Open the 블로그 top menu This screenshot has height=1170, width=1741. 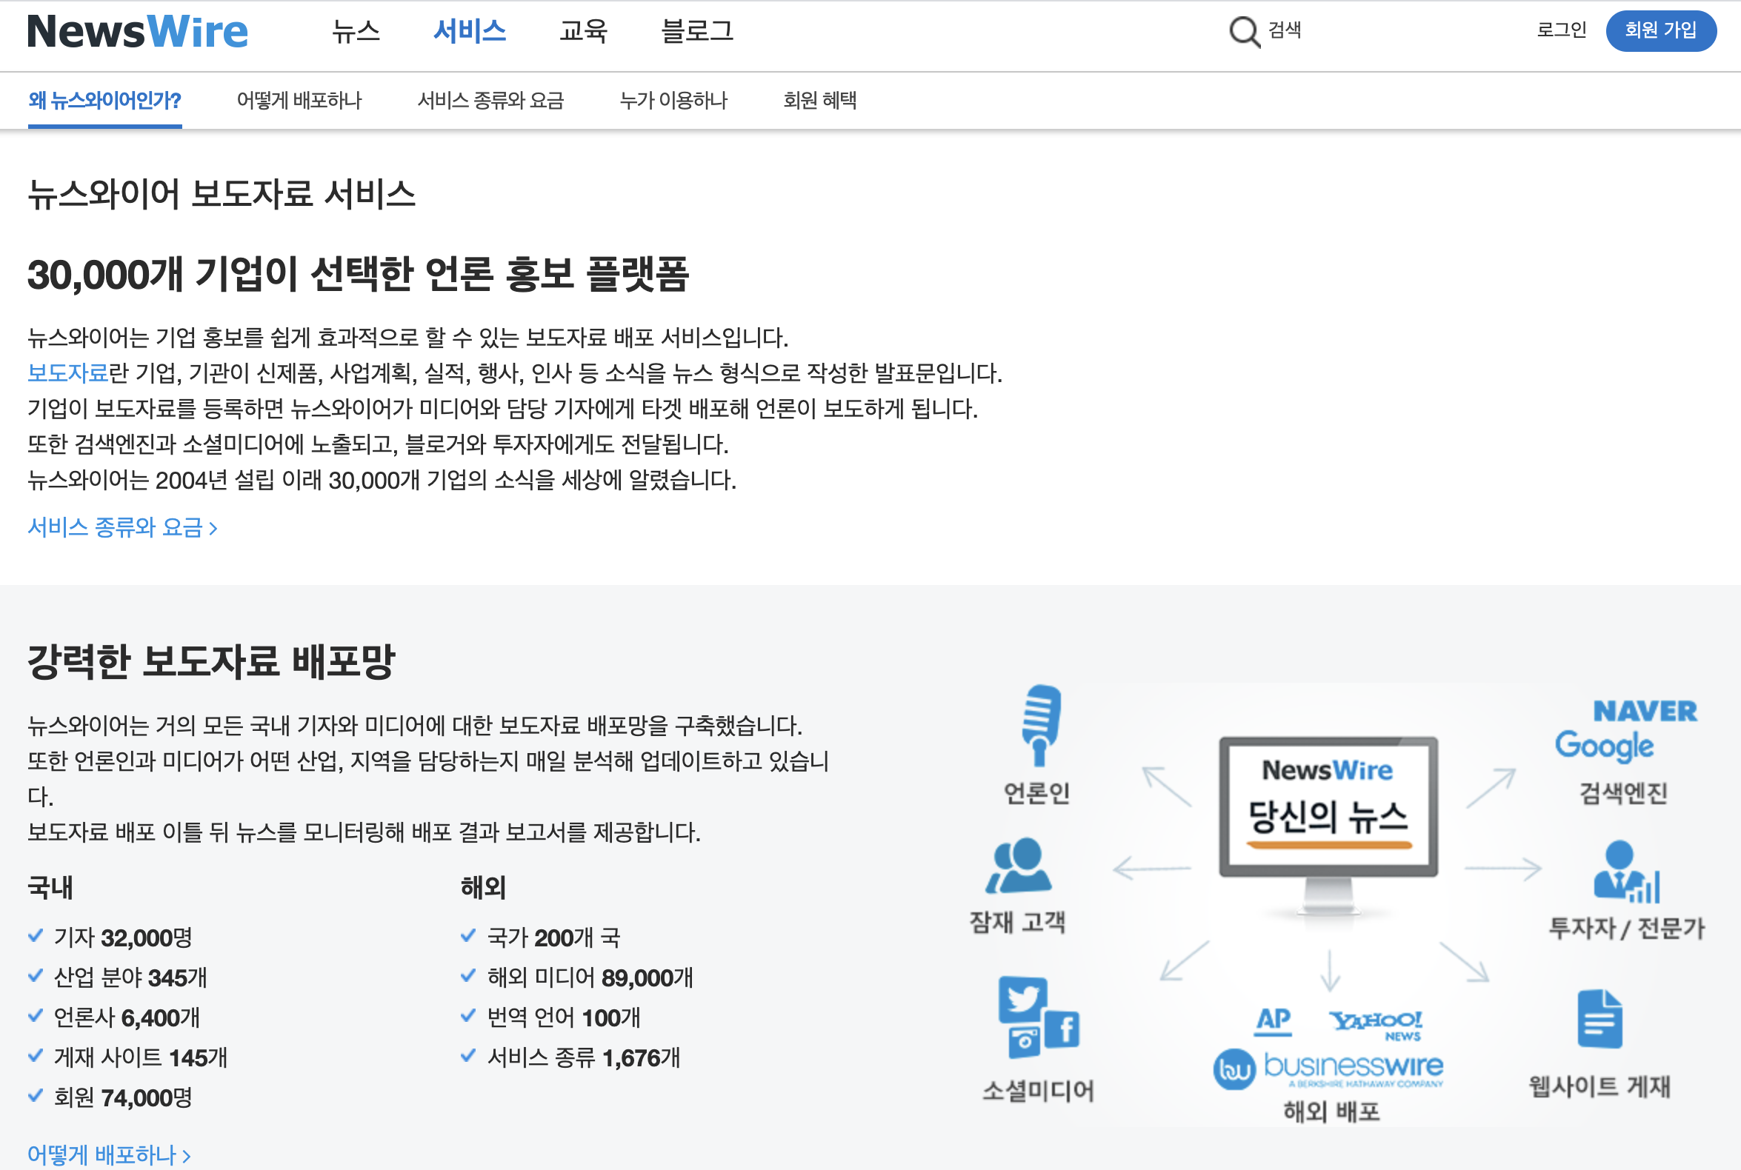[x=697, y=31]
